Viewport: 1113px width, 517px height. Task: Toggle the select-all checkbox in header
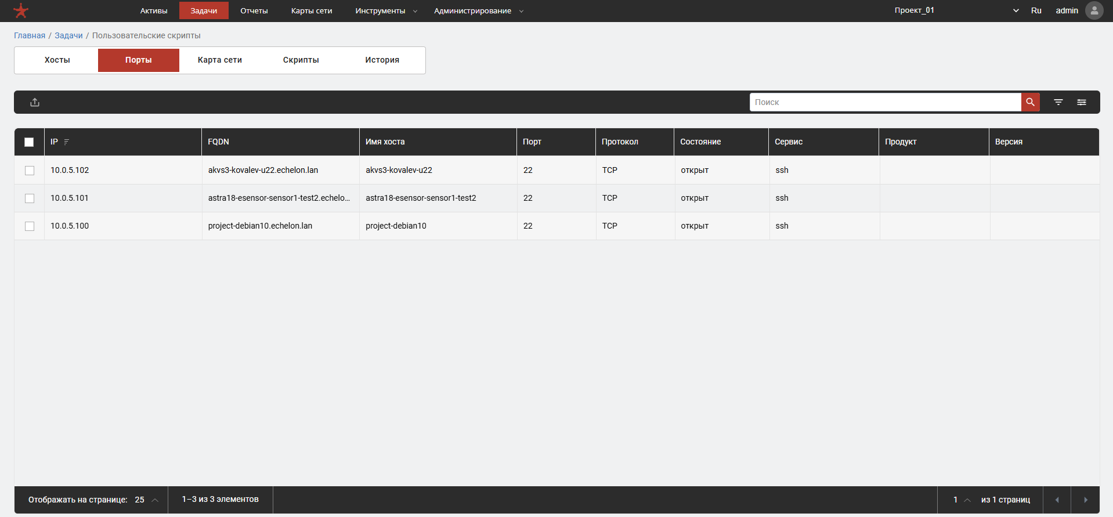29,142
